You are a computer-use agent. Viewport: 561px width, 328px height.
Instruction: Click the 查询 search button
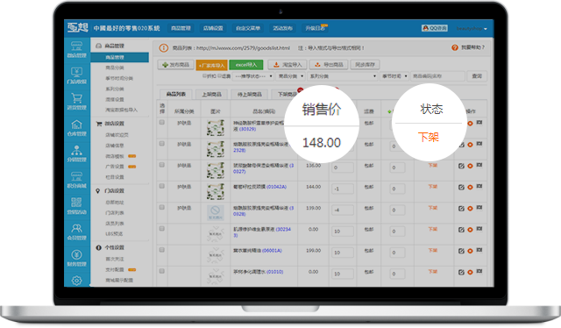[x=477, y=76]
